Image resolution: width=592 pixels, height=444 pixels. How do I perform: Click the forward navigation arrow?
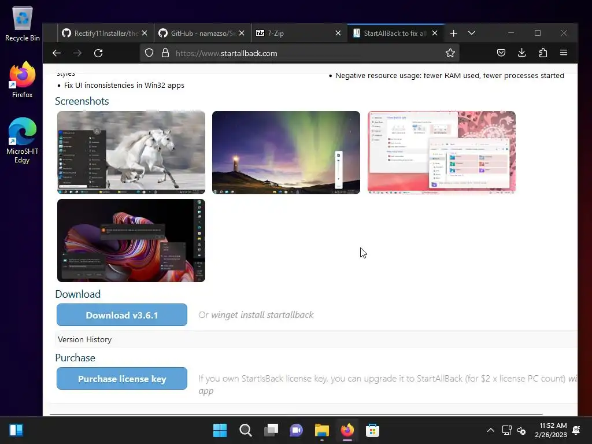[77, 53]
